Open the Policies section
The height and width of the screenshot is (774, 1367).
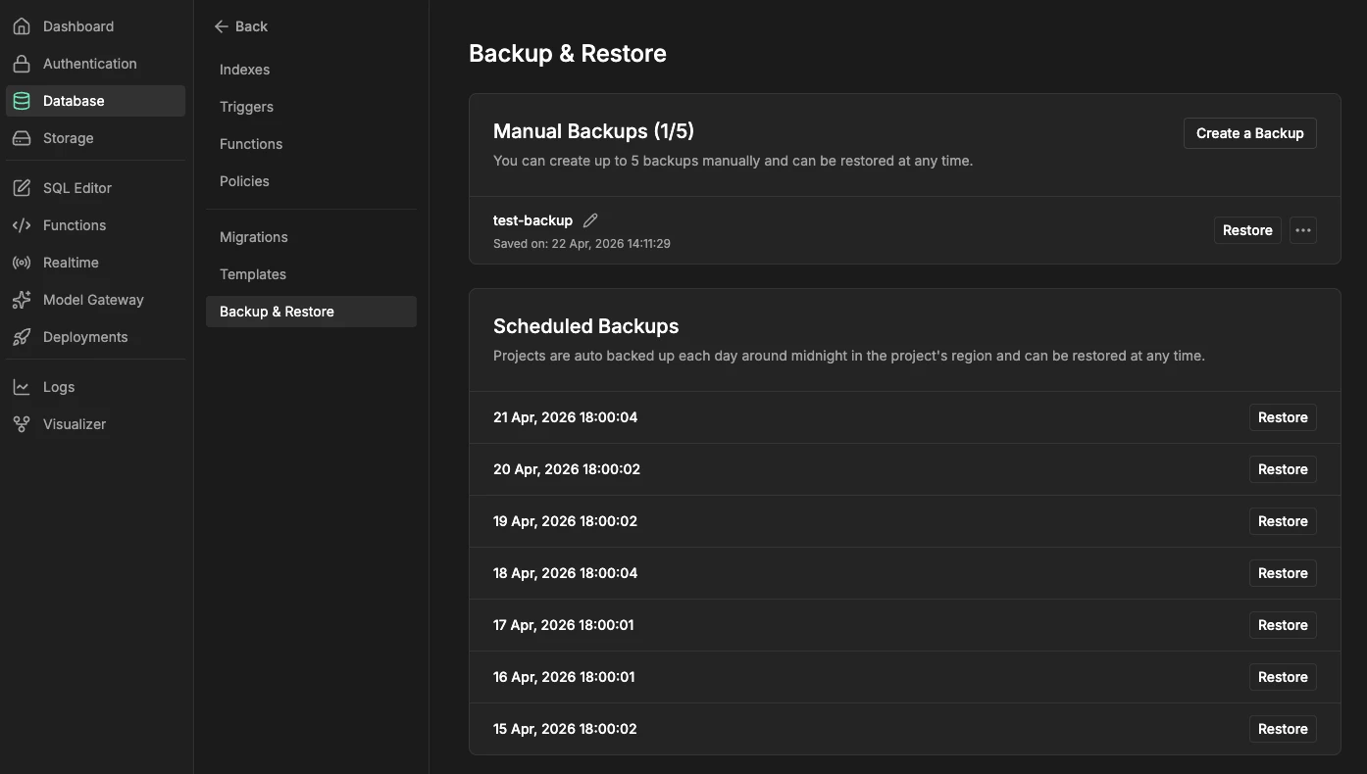[244, 180]
